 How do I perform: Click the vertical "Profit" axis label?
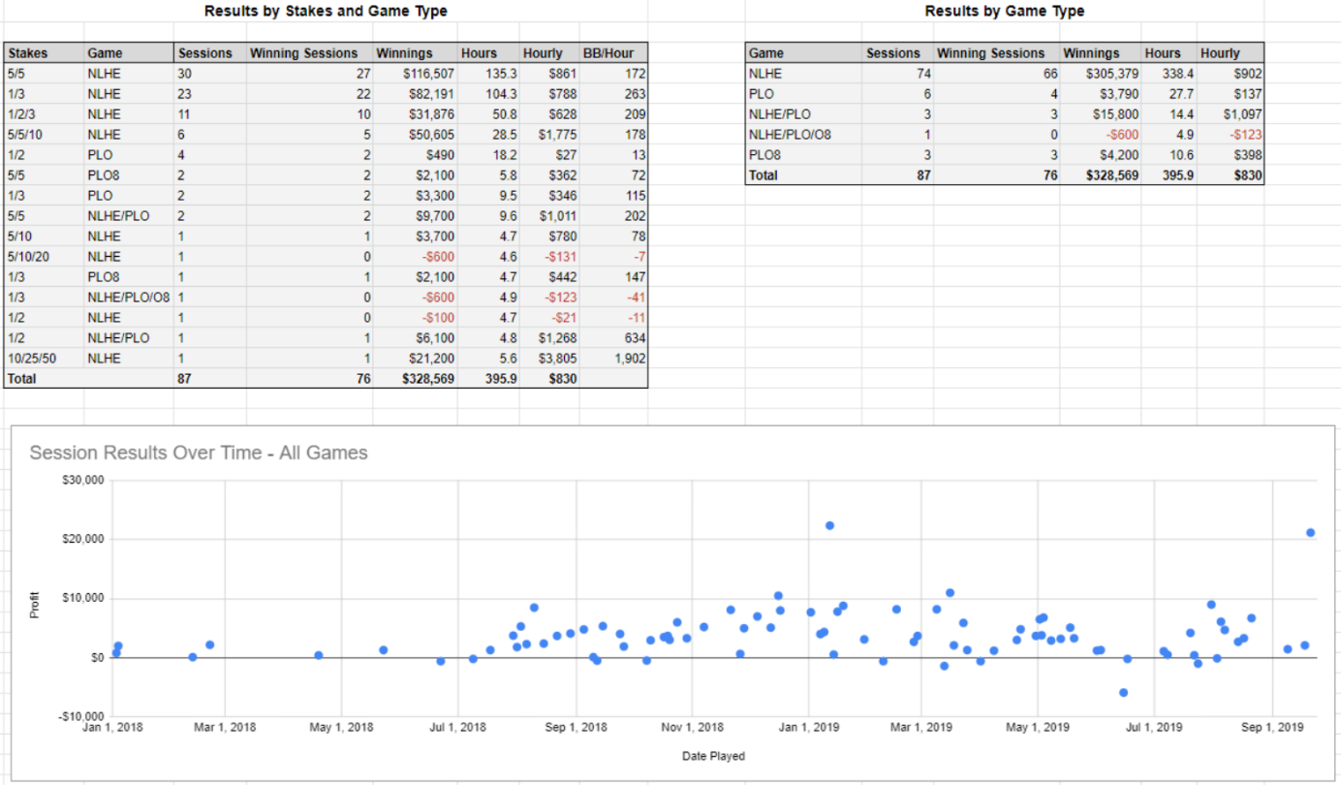(35, 608)
